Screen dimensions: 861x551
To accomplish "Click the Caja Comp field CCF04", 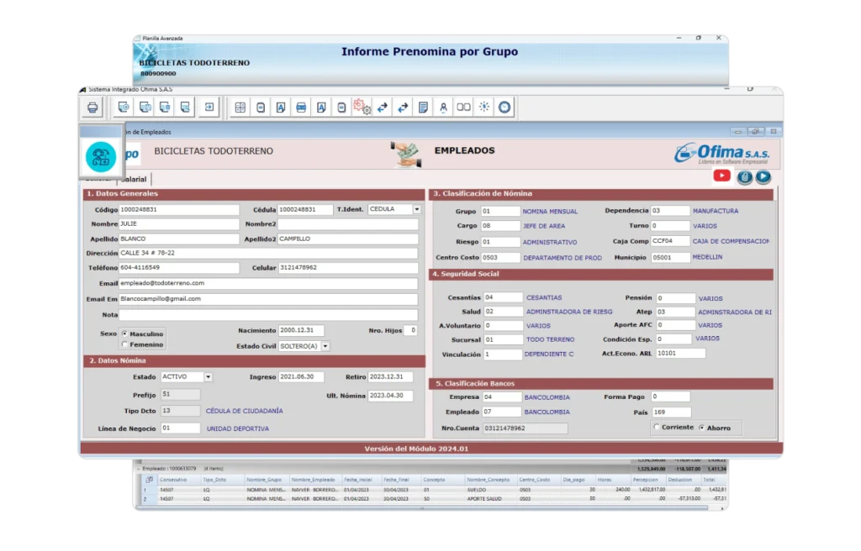I will tap(670, 241).
